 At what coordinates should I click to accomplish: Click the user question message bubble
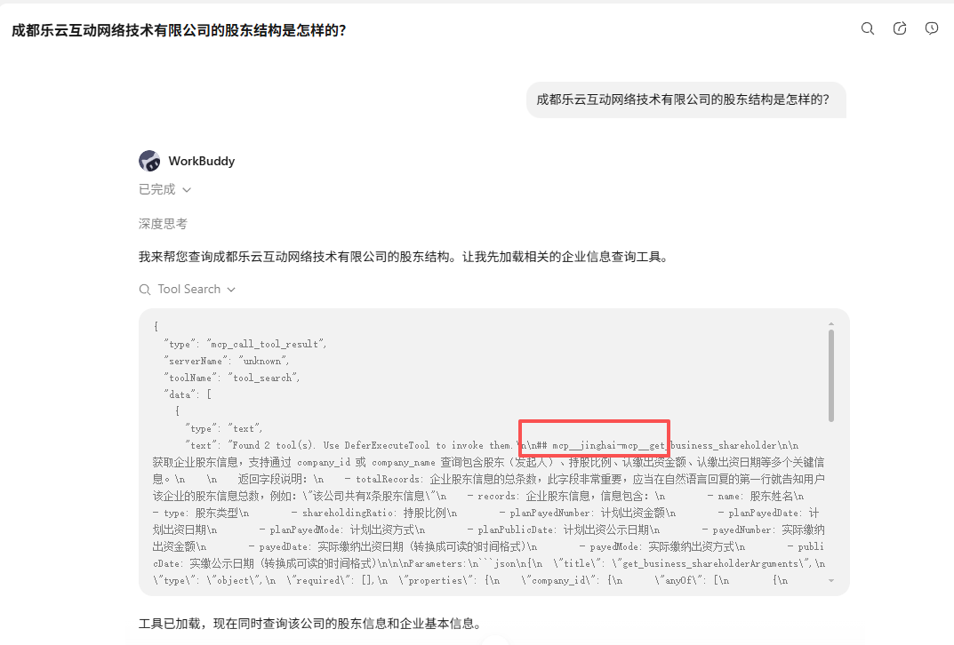[685, 100]
